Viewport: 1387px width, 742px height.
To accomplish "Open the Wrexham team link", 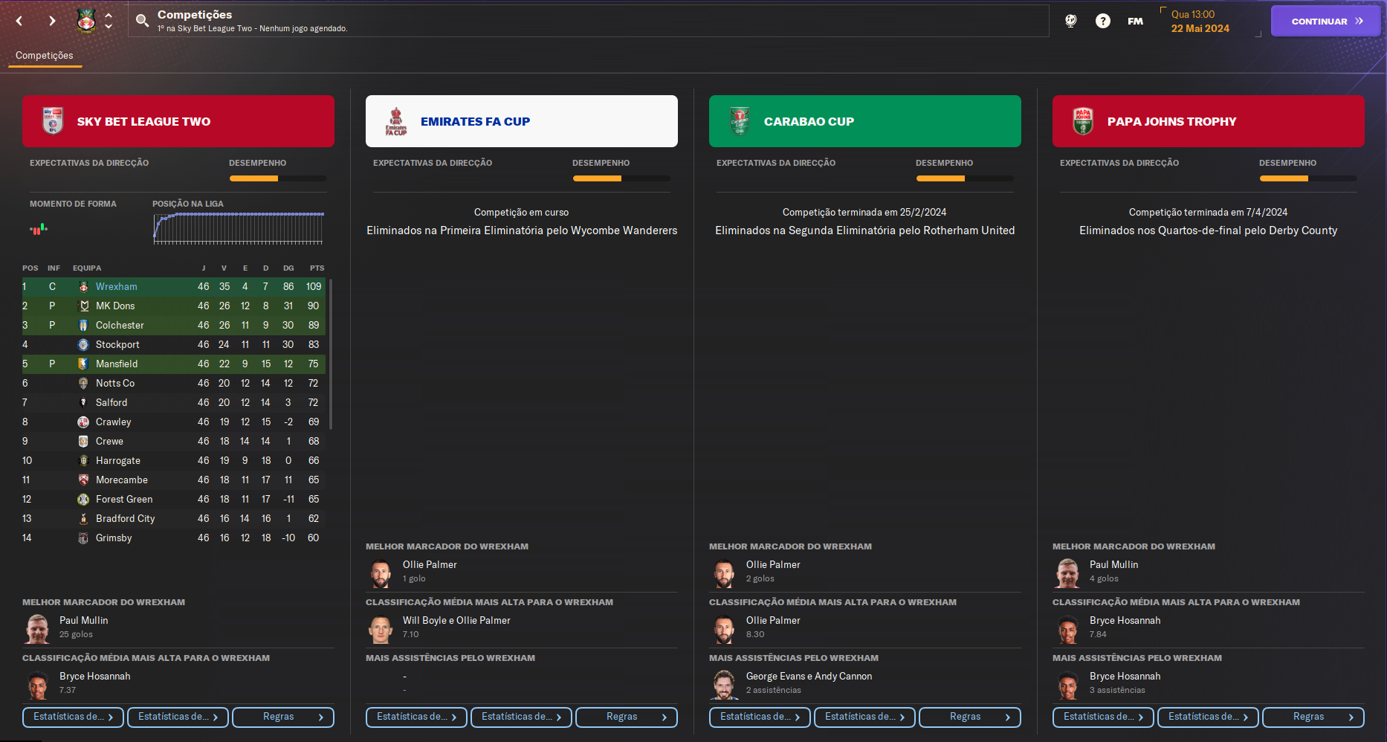I will (x=117, y=287).
